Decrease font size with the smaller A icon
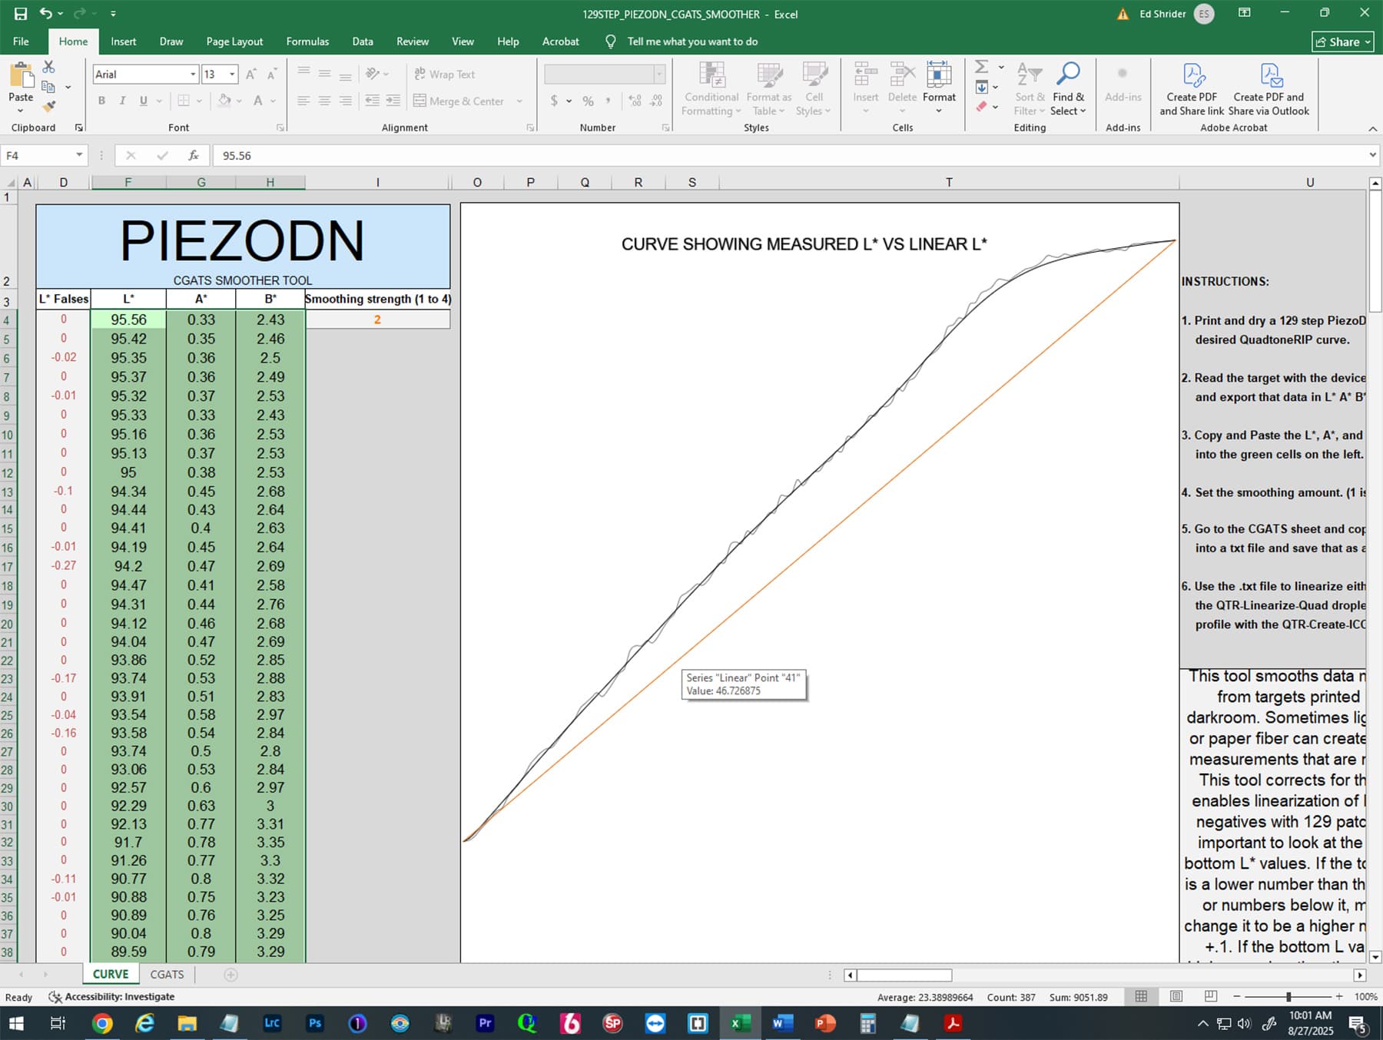This screenshot has width=1383, height=1040. pos(271,75)
